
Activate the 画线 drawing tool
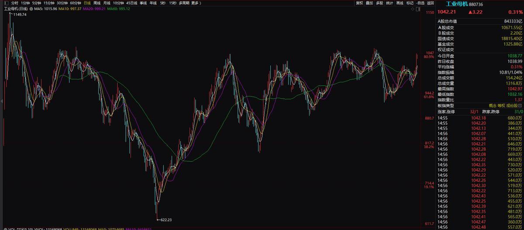400,3
